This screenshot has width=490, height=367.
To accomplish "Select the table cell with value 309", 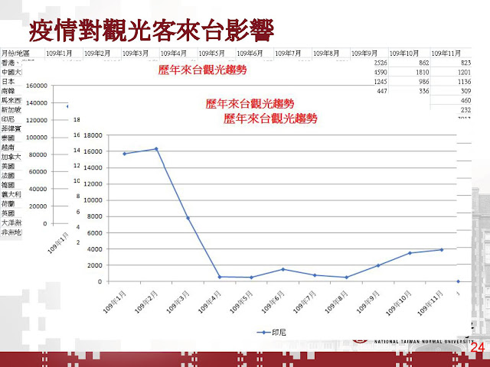I will pos(465,91).
